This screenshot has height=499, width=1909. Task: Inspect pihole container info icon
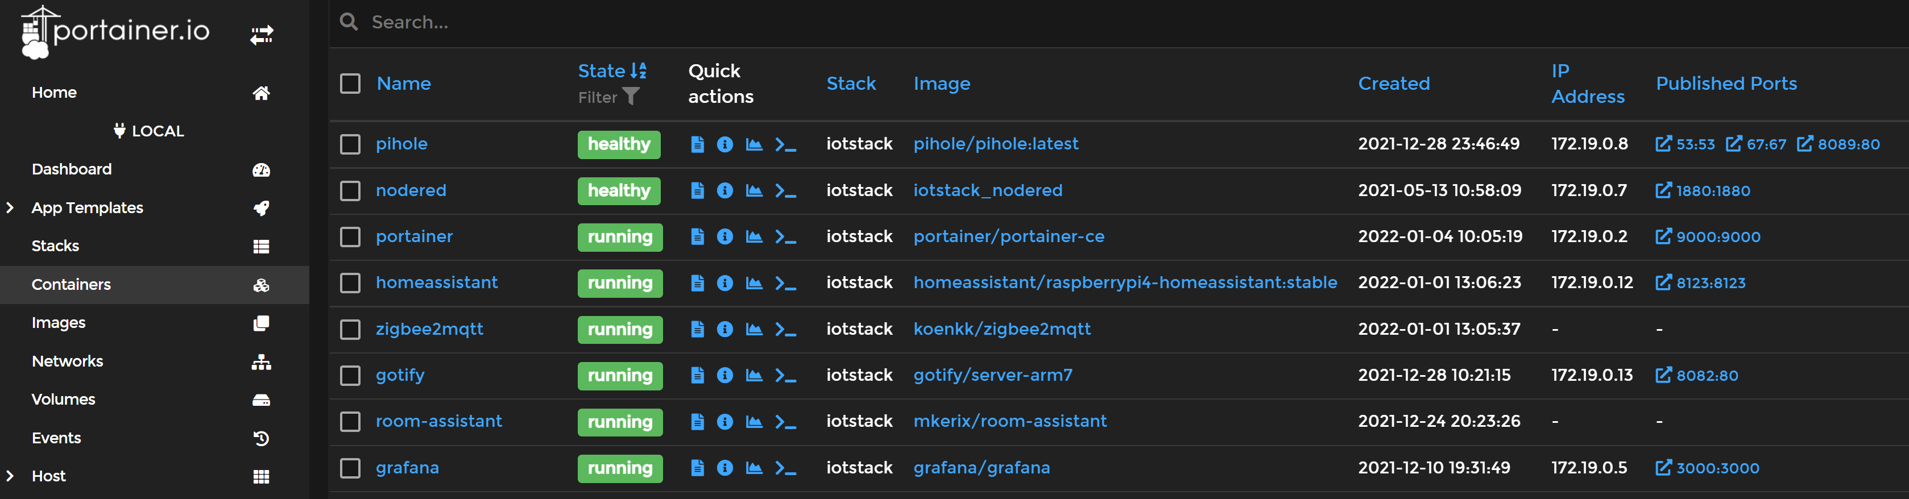point(725,144)
